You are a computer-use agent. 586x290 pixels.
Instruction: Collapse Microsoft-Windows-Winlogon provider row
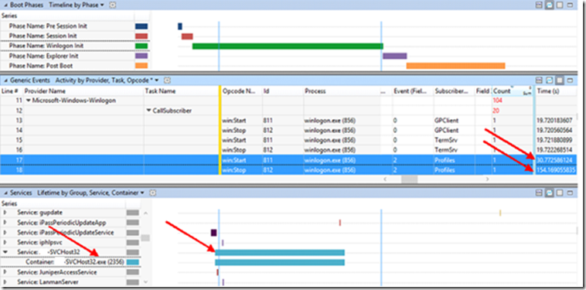click(28, 101)
